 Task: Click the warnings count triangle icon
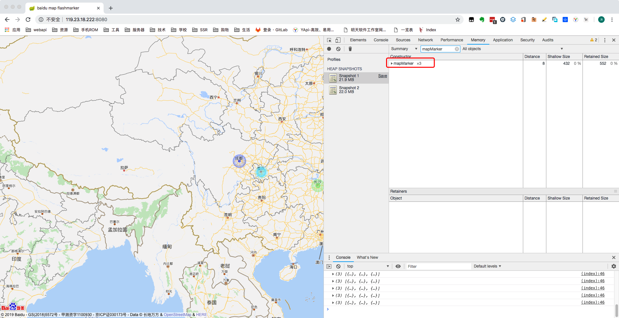pos(592,40)
